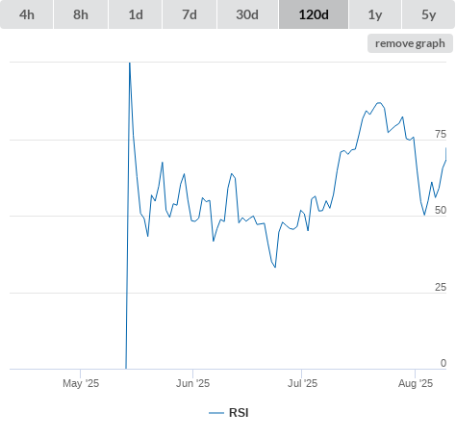Click the Jul '25 axis label
Screen dimensions: 456x438
pyautogui.click(x=302, y=383)
